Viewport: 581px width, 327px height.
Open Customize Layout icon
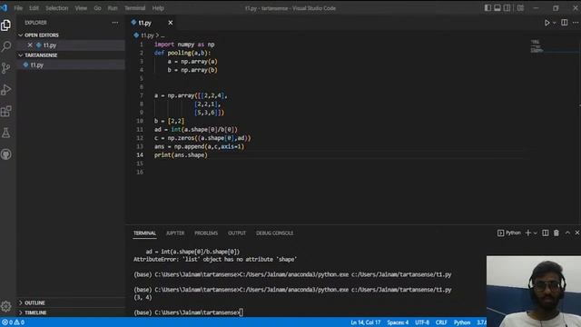[520, 8]
